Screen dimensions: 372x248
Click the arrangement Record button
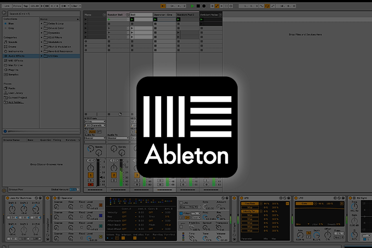pos(204,6)
